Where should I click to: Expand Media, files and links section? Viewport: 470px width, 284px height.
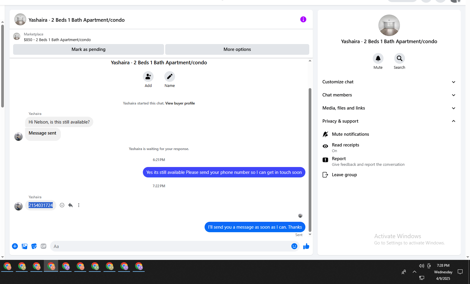click(389, 108)
